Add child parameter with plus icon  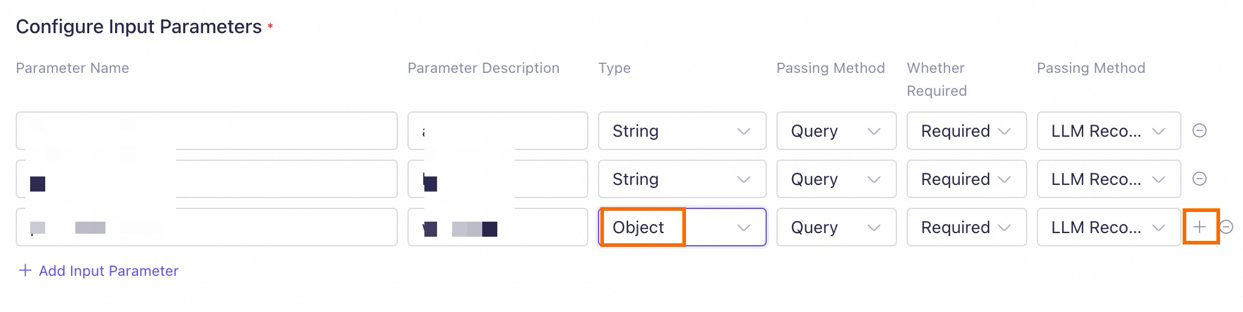click(x=1200, y=227)
